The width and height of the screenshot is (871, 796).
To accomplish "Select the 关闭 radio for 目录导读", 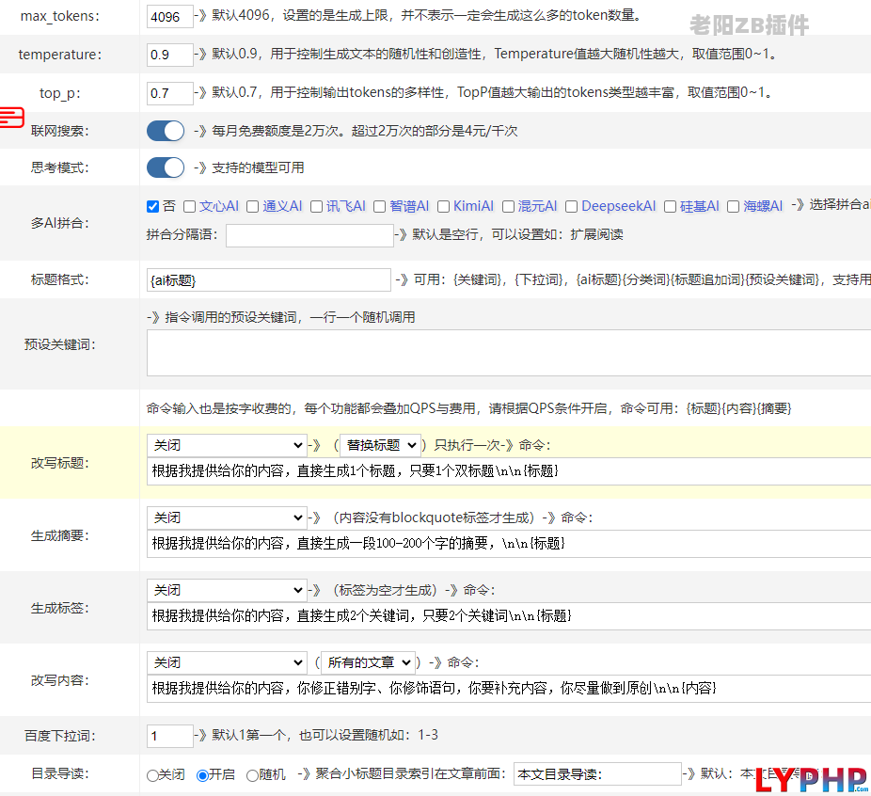I will point(152,775).
